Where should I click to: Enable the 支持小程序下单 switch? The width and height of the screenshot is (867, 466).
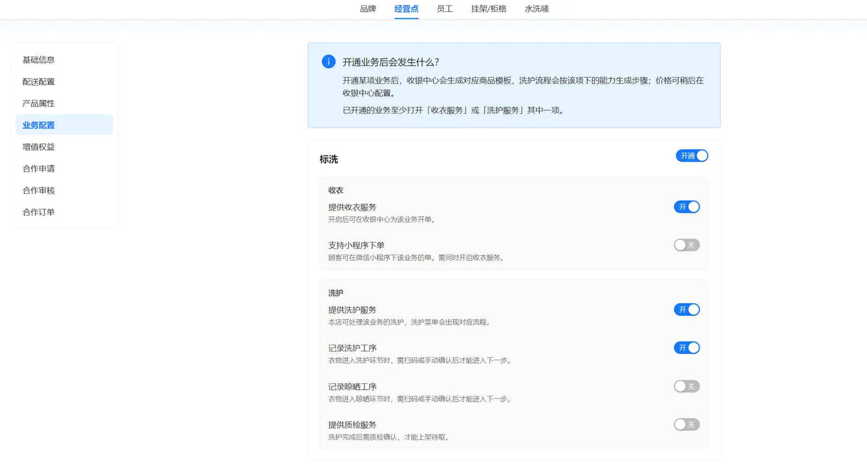[x=687, y=245]
